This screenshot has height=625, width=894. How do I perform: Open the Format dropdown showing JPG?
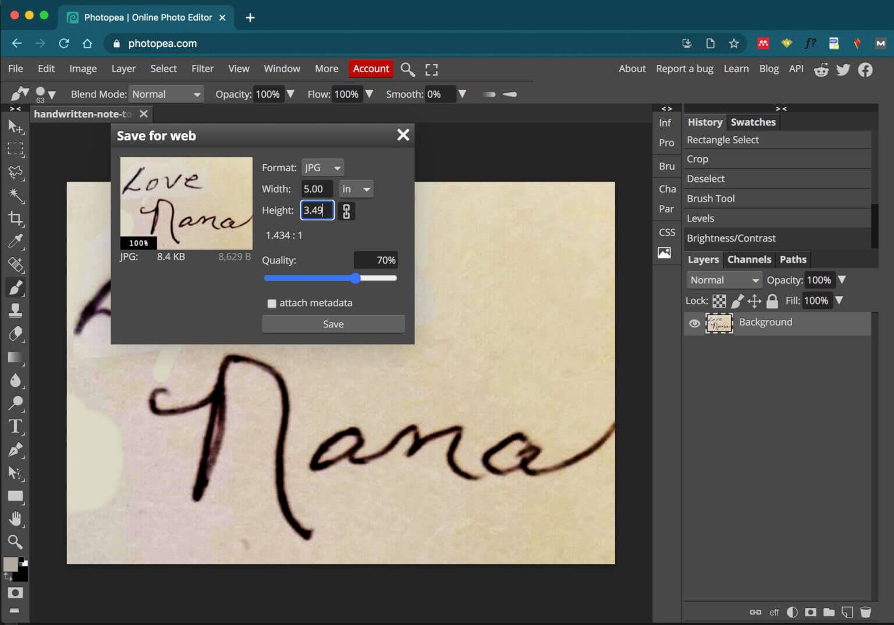(322, 167)
